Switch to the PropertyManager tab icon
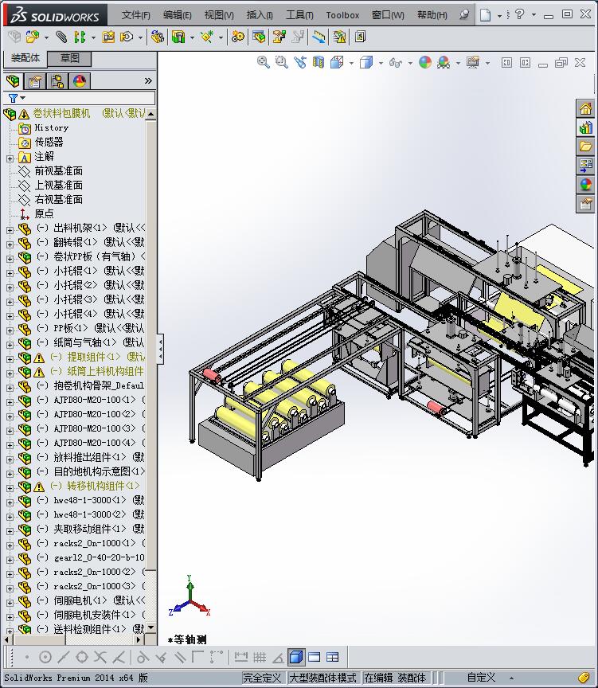Image resolution: width=598 pixels, height=688 pixels. click(35, 81)
